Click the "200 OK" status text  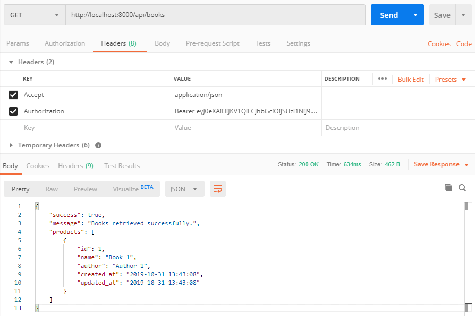(x=309, y=164)
